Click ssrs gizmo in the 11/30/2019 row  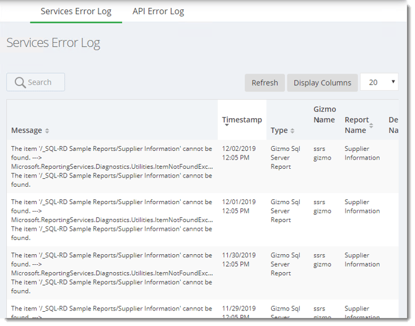[x=322, y=260]
